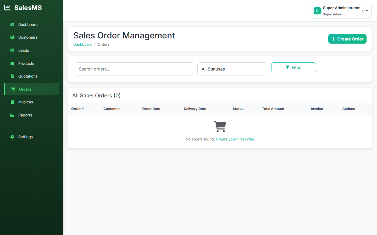The width and height of the screenshot is (377, 235).
Task: Expand the Super Administrator user dropdown
Action: pos(341,11)
